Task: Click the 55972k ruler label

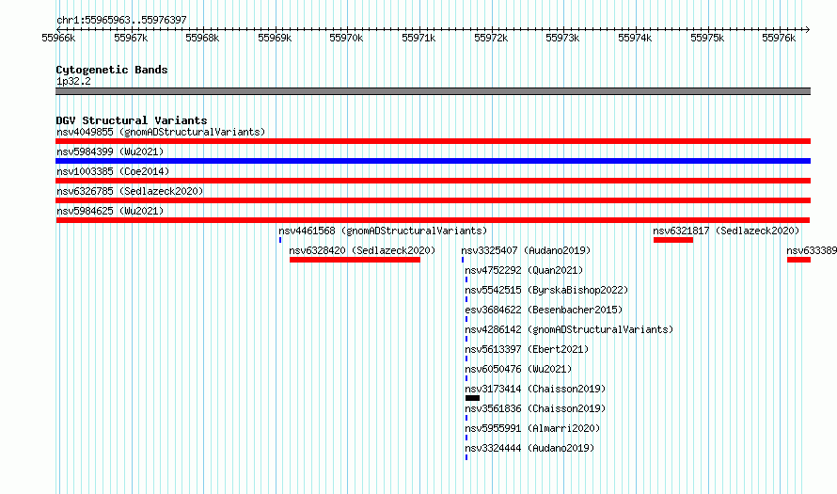Action: pyautogui.click(x=491, y=38)
